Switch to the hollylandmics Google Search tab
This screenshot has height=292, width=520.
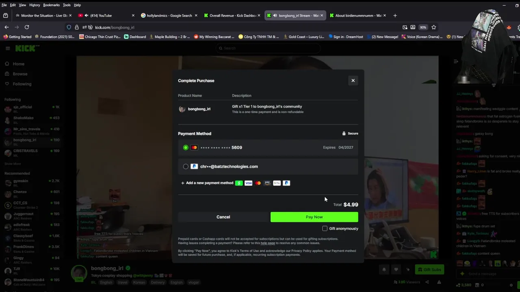tap(169, 15)
